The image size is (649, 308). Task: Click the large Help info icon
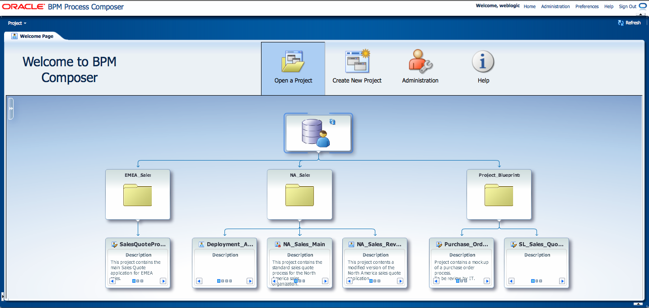coord(483,61)
